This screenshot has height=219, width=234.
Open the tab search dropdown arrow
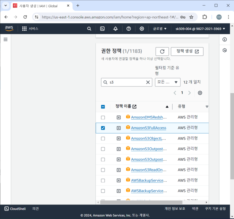click(6, 6)
